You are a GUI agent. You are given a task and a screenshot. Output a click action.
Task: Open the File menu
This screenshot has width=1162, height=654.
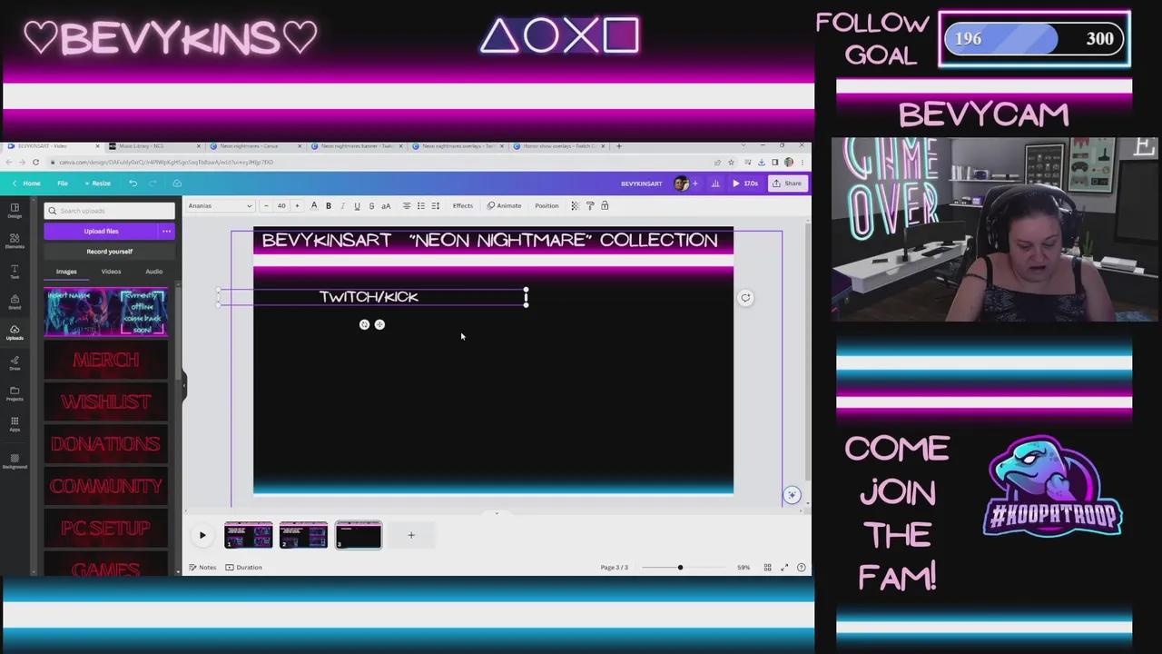coord(63,183)
